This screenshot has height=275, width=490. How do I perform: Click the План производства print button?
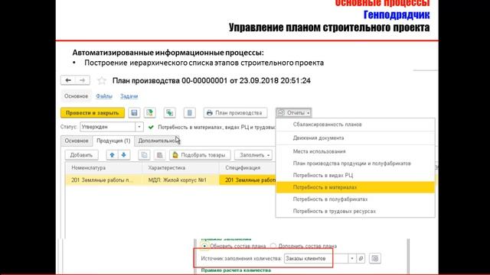(235, 113)
